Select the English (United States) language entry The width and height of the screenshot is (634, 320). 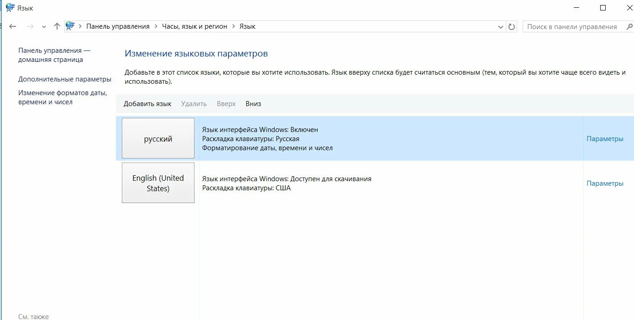158,183
